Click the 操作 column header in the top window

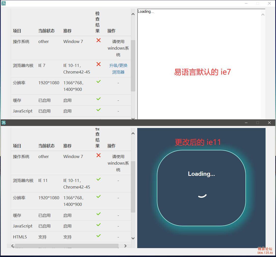pyautogui.click(x=112, y=31)
